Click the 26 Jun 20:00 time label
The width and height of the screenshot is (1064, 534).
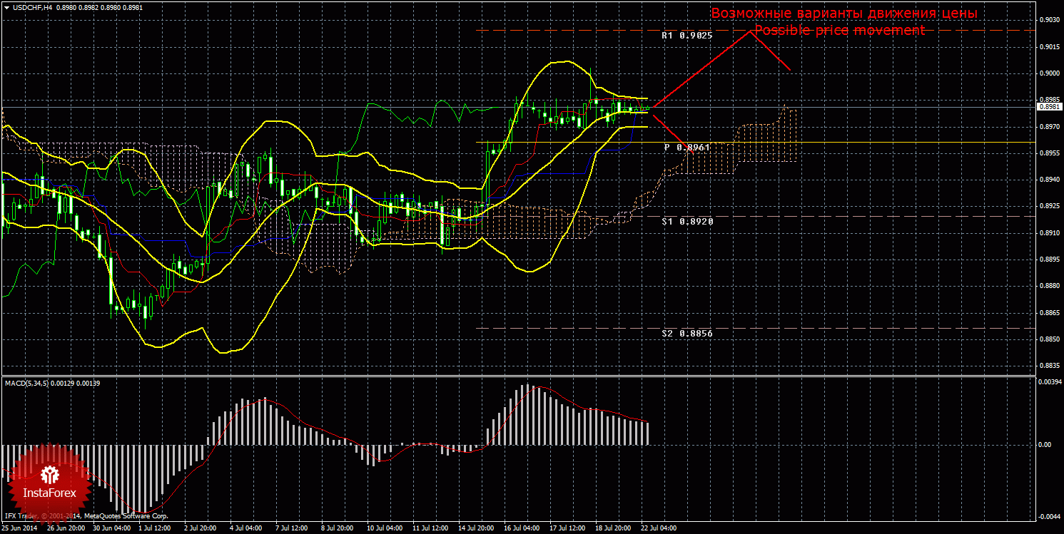66,529
